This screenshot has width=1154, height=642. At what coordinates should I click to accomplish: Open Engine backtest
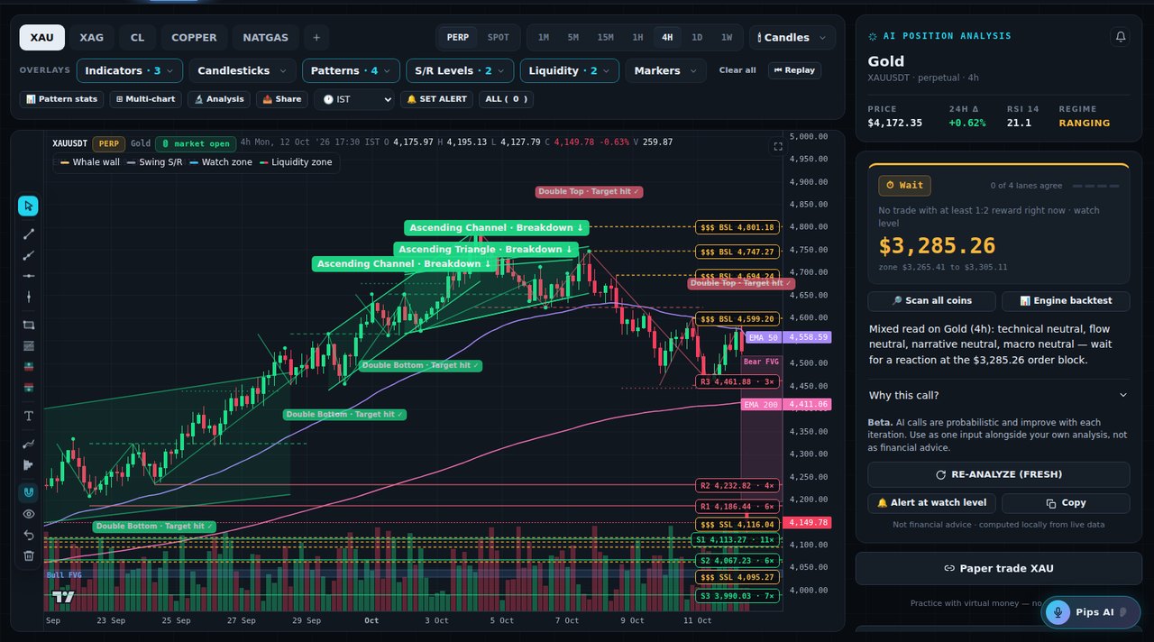pos(1066,301)
